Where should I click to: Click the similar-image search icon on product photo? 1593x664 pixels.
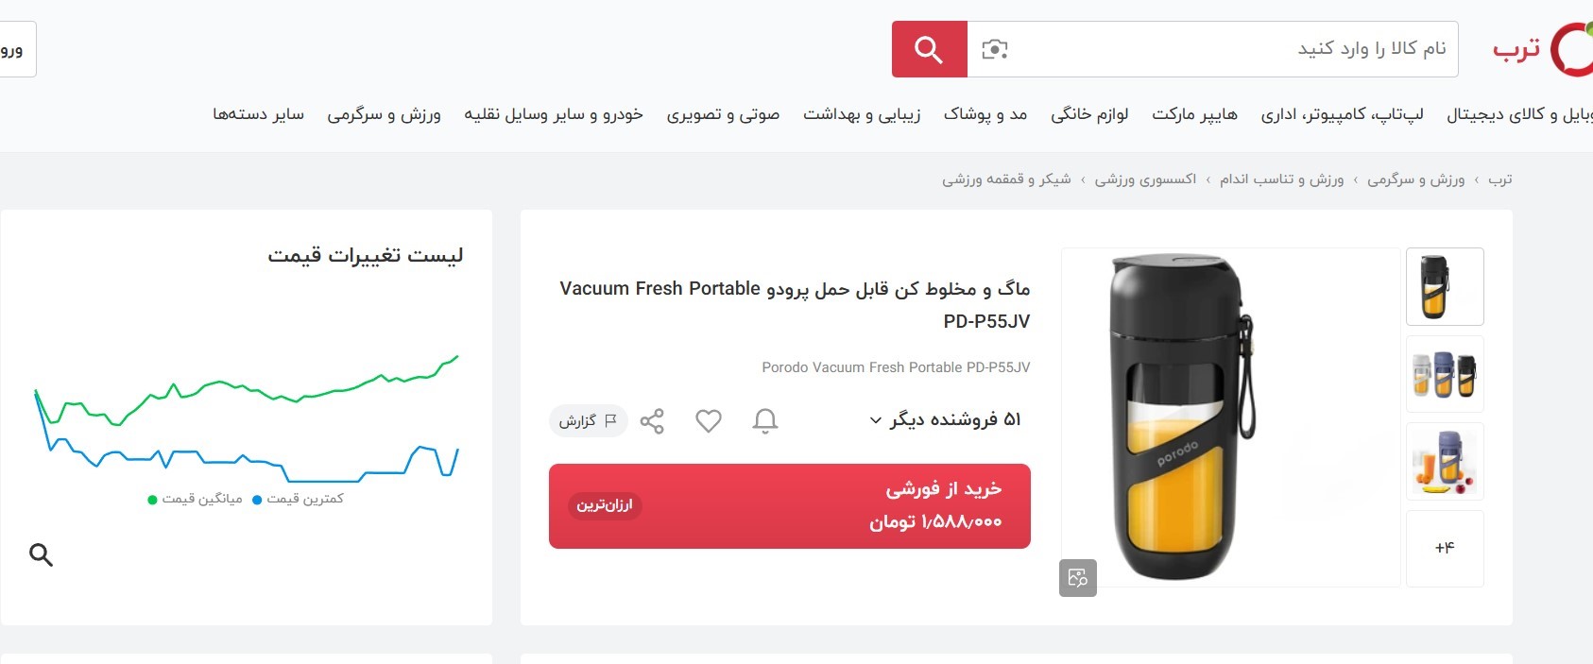coord(1077,577)
